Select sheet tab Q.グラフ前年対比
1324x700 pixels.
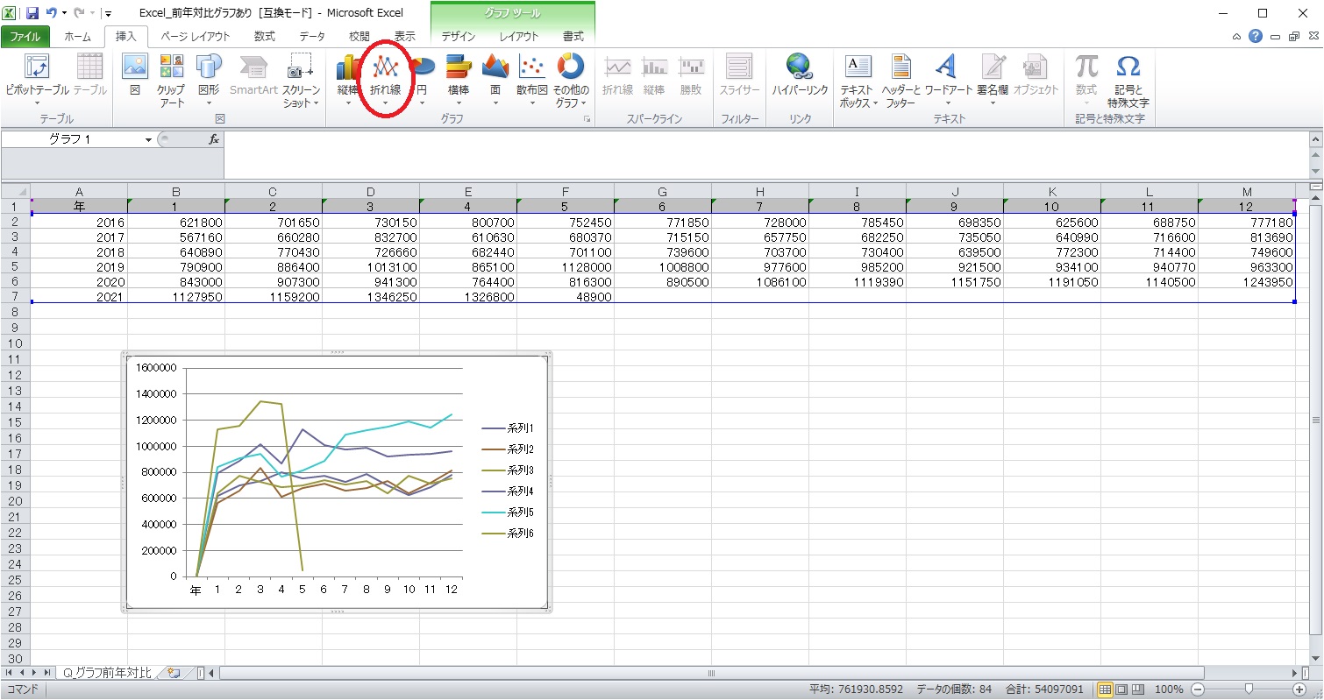[x=106, y=673]
